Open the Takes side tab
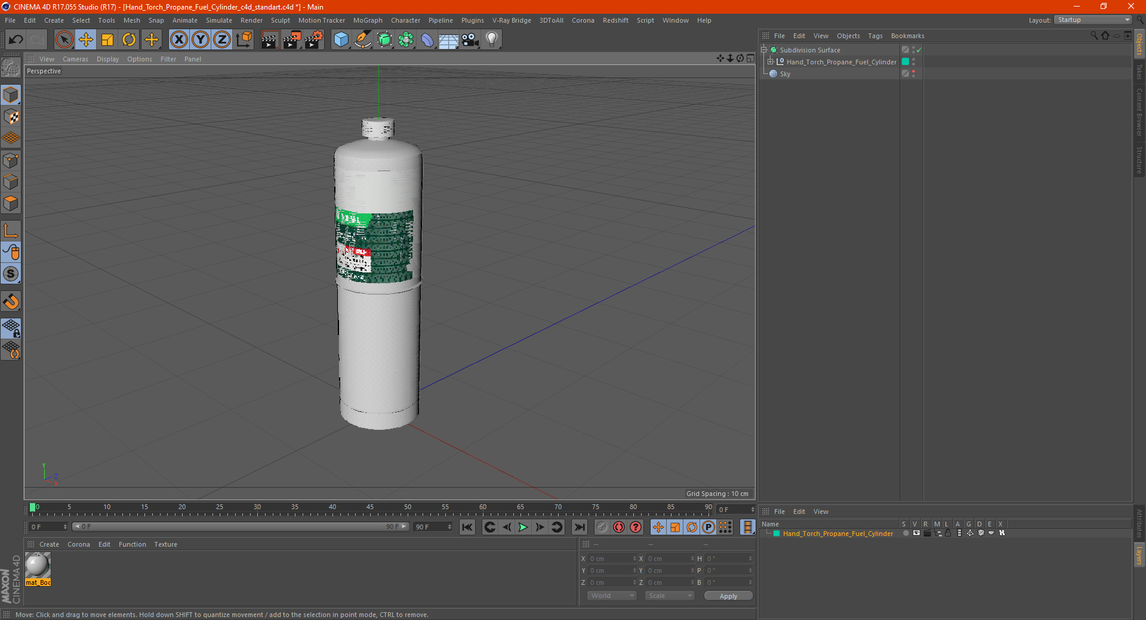The height and width of the screenshot is (620, 1146). [x=1139, y=71]
